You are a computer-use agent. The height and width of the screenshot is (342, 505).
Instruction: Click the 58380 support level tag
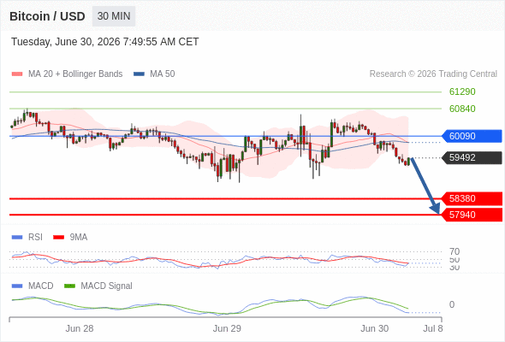[x=472, y=198]
